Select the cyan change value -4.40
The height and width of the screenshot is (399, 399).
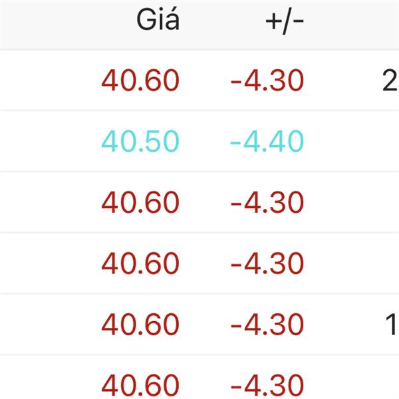[267, 141]
